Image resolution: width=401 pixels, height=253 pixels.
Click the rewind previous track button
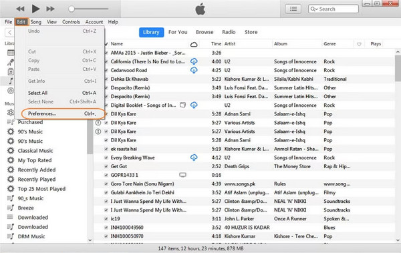coord(20,9)
